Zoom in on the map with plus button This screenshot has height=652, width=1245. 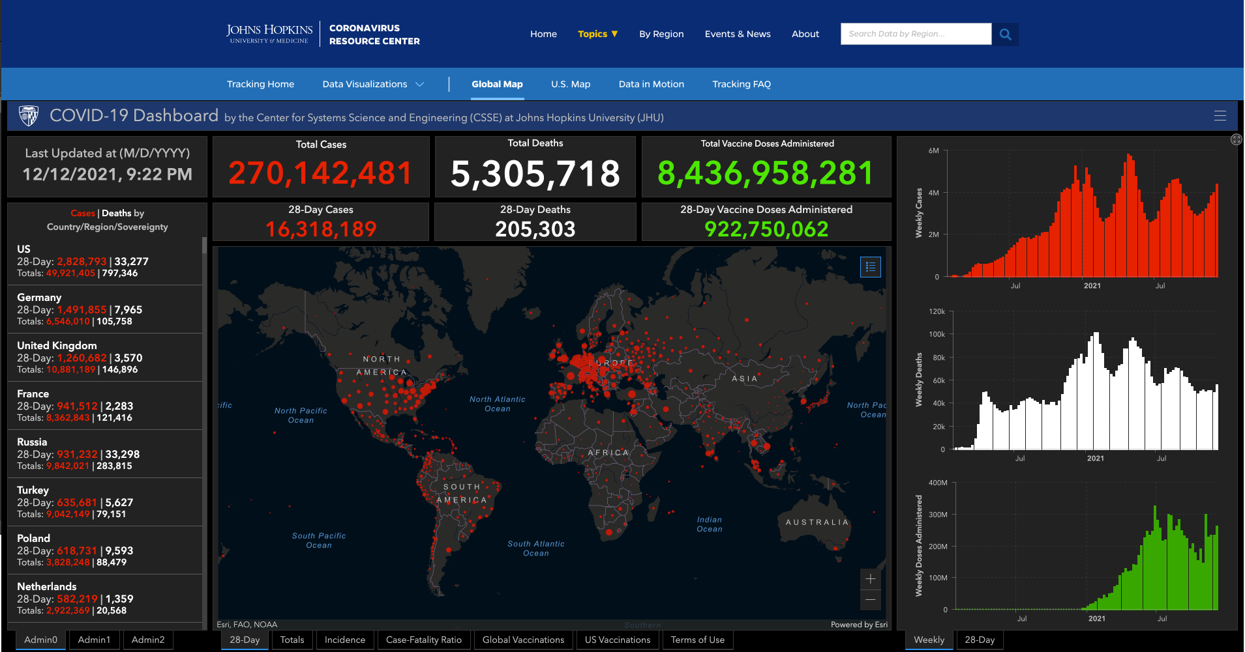pos(871,578)
